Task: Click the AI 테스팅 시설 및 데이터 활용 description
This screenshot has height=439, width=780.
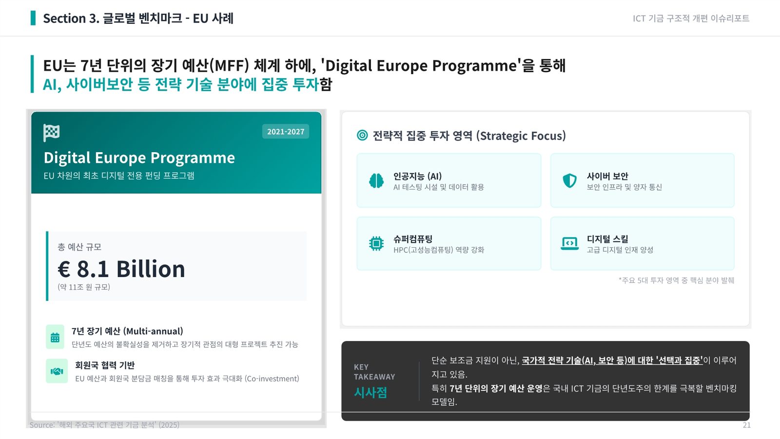Action: pyautogui.click(x=439, y=187)
